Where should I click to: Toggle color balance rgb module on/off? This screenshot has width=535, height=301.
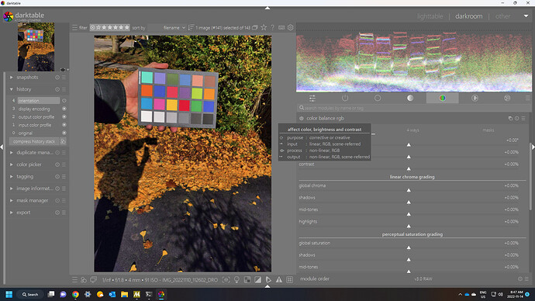[x=302, y=119]
